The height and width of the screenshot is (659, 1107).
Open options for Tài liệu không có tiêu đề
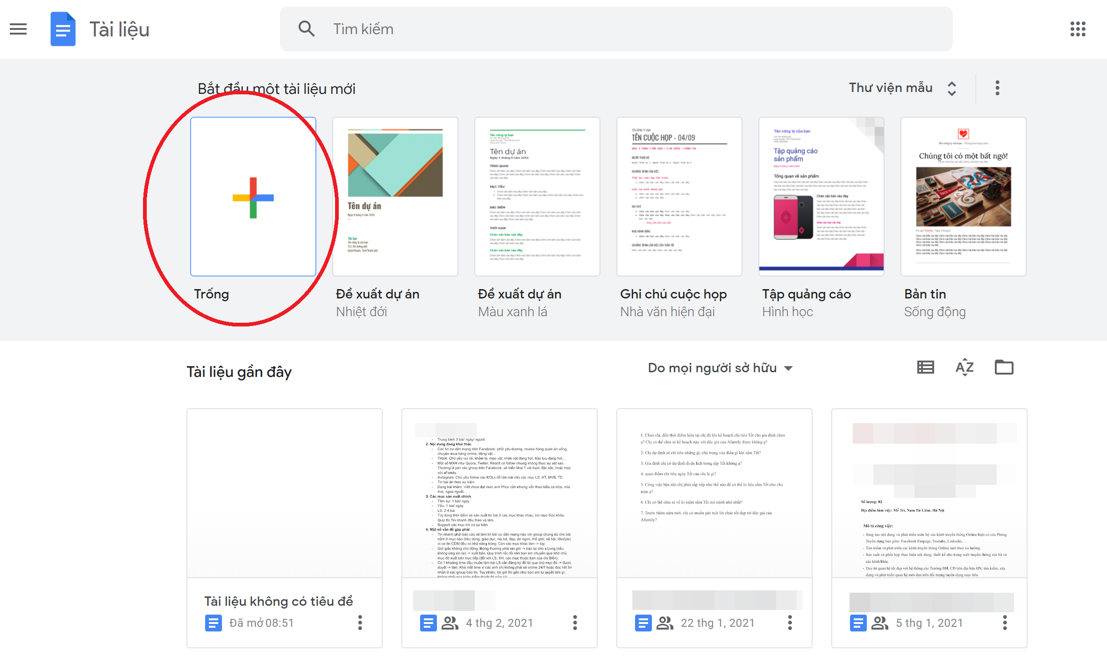(x=360, y=623)
